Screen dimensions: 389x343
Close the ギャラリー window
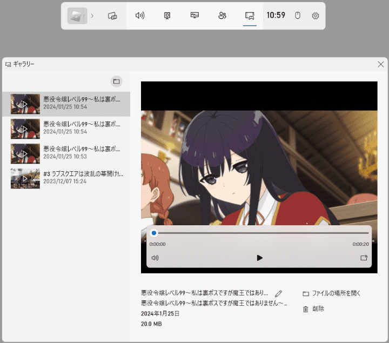380,64
